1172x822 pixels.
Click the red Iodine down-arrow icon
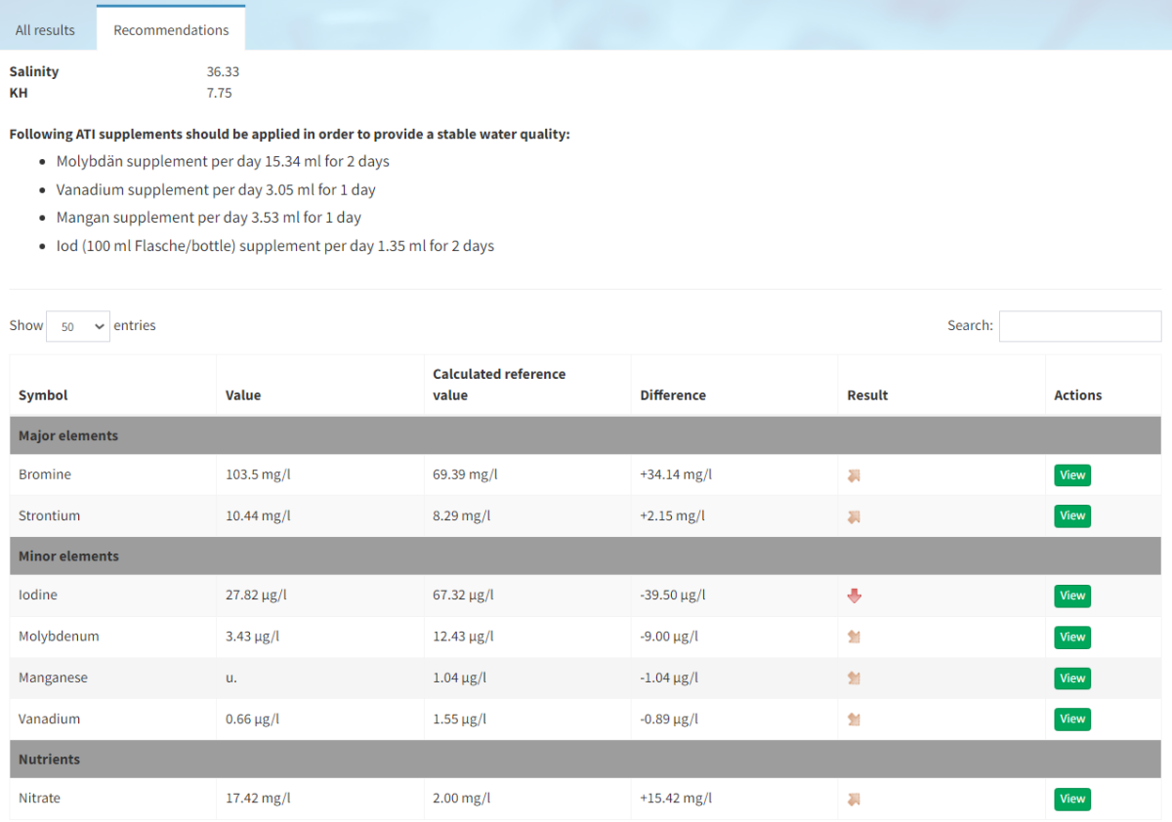click(854, 596)
